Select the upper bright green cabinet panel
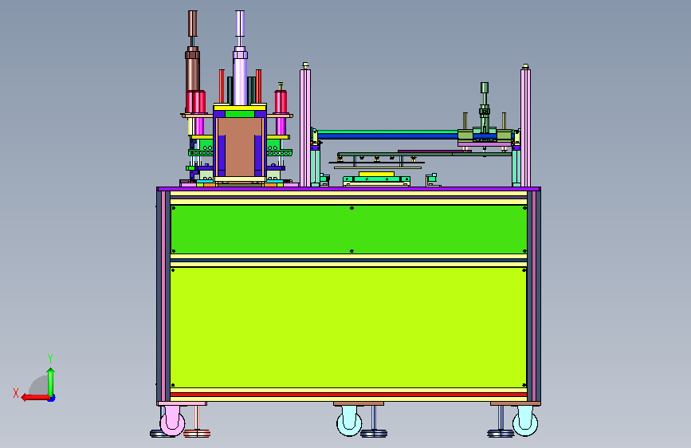This screenshot has height=448, width=691. tap(348, 230)
